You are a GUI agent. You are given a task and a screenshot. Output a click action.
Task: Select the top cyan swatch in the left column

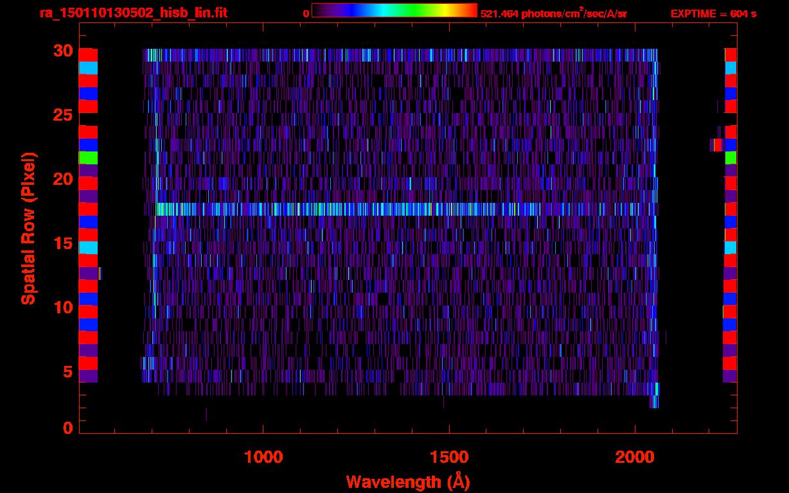click(x=87, y=67)
